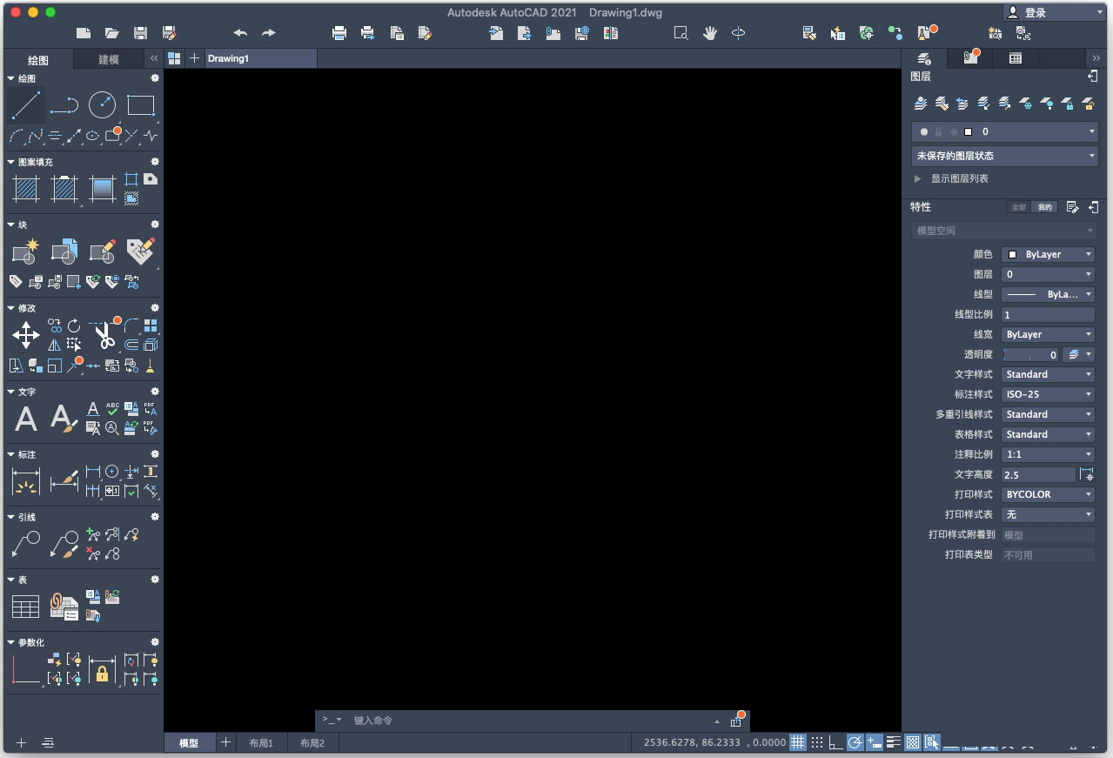Toggle the ortho mode status bar button
1113x758 pixels.
835,742
